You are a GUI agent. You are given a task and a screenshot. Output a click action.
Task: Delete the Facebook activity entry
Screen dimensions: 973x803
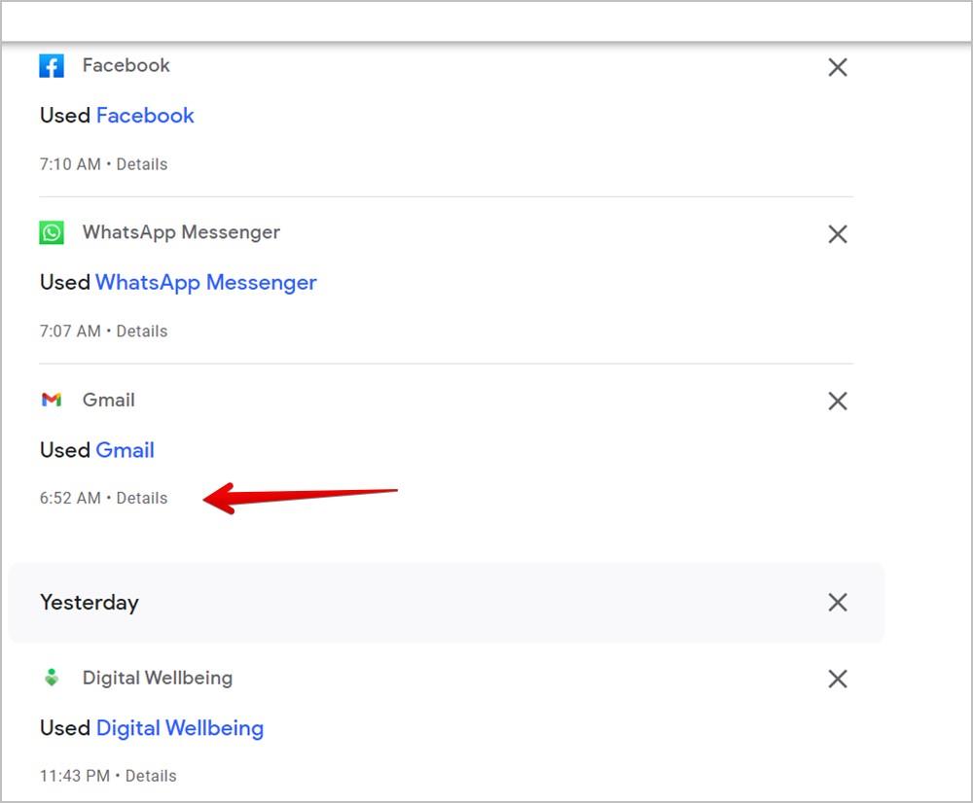pyautogui.click(x=838, y=67)
